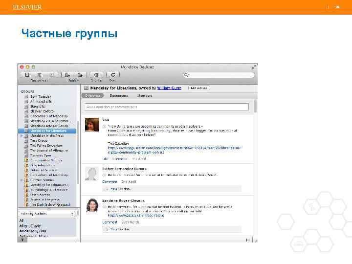The height and width of the screenshot is (264, 352).
Task: Click the filter funnel icon at bottom left
Action: click(22, 240)
